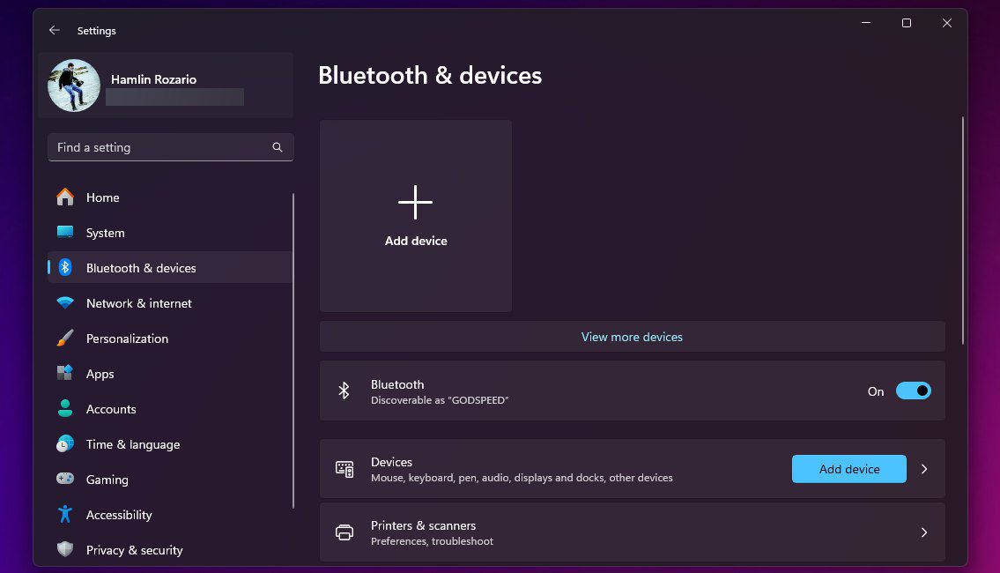The image size is (1000, 573).
Task: Click the Find a setting search box
Action: click(163, 147)
